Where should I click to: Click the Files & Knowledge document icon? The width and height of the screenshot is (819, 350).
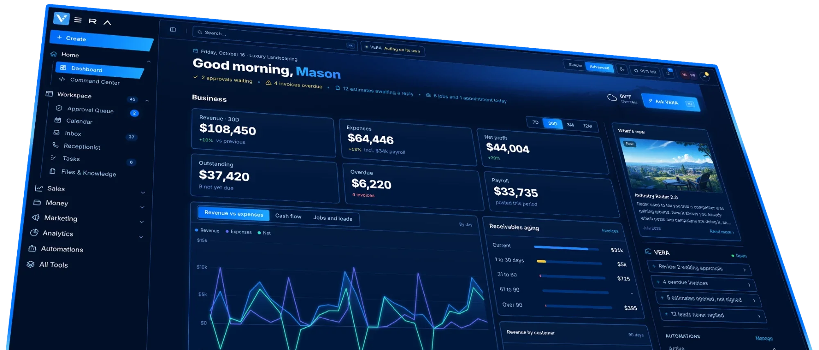tap(52, 171)
